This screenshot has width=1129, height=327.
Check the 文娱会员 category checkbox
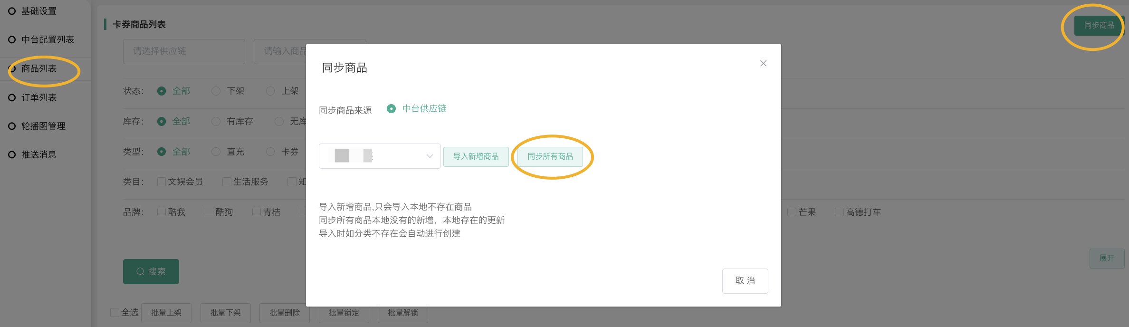(x=162, y=182)
